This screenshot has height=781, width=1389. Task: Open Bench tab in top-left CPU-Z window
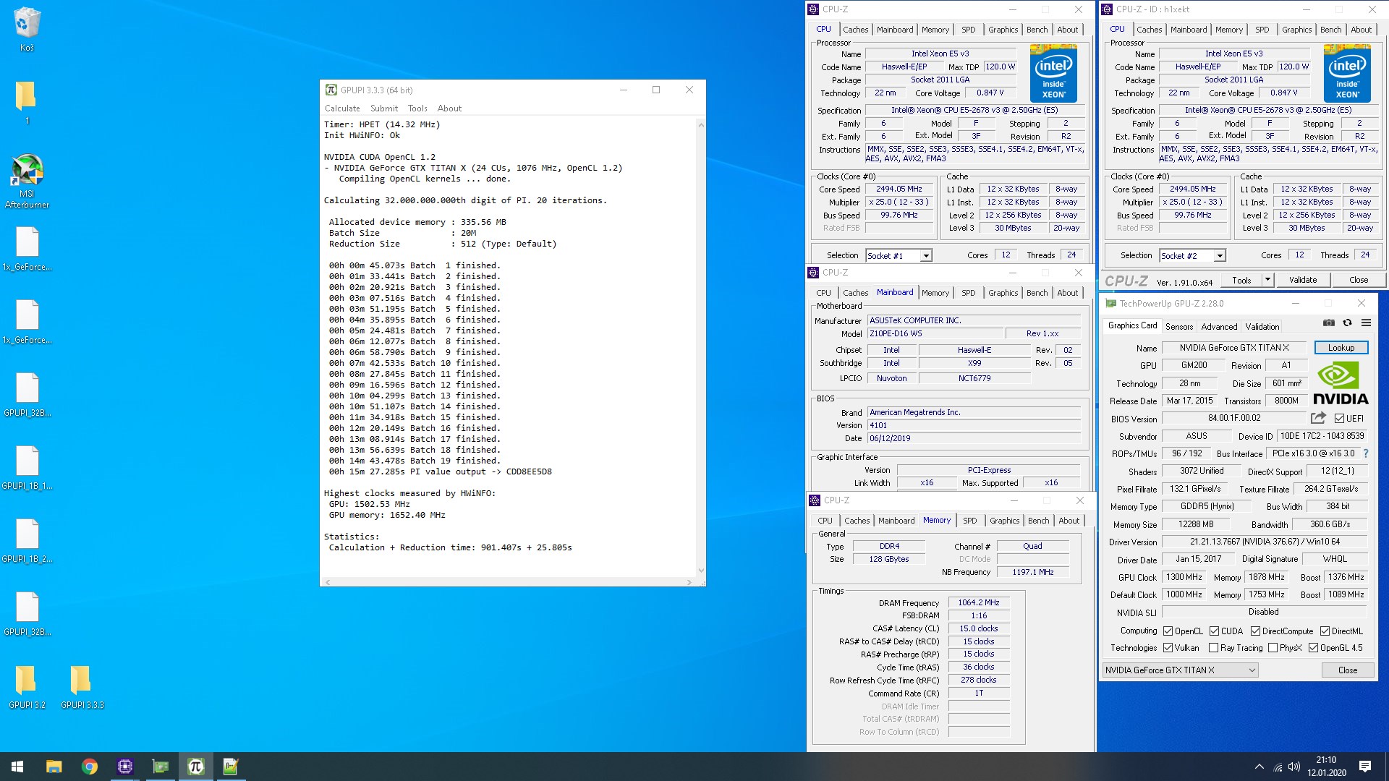1037,30
